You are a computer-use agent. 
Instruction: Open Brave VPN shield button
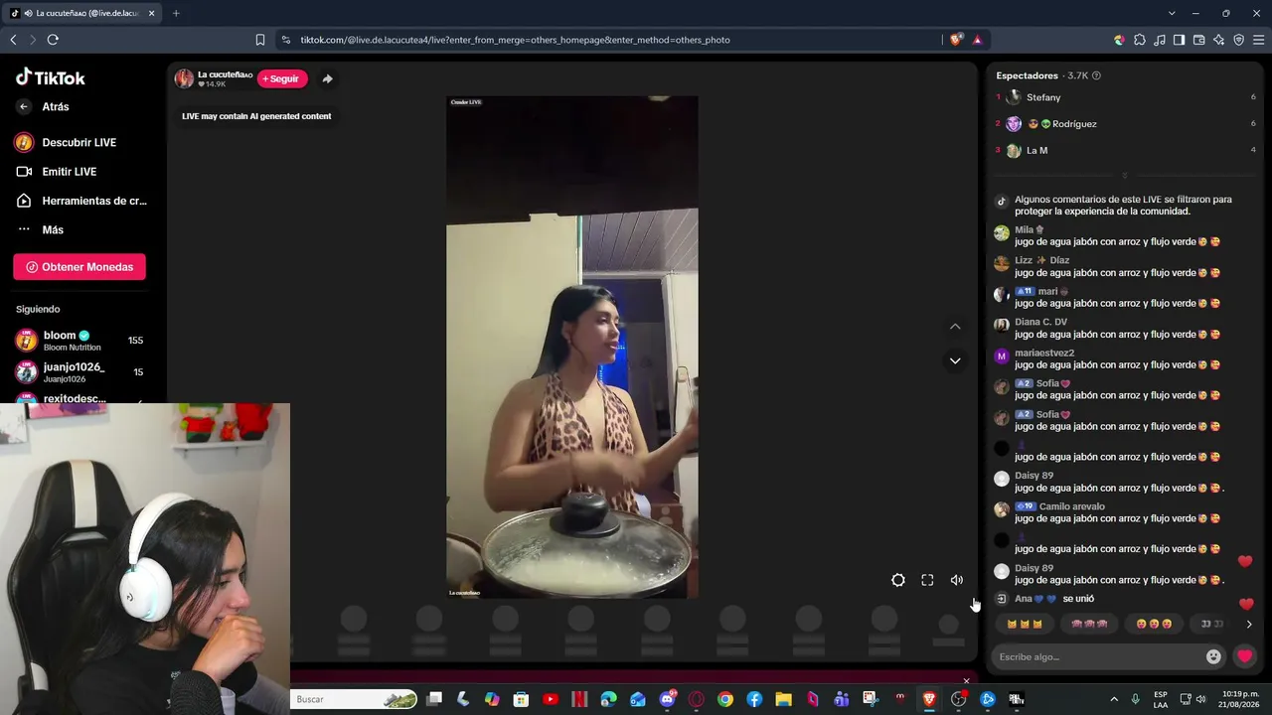pyautogui.click(x=1239, y=40)
